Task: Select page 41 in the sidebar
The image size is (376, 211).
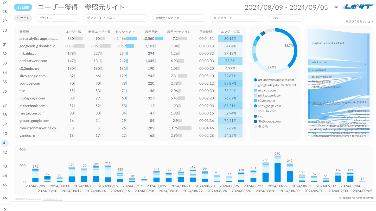Action: pyautogui.click(x=5, y=143)
